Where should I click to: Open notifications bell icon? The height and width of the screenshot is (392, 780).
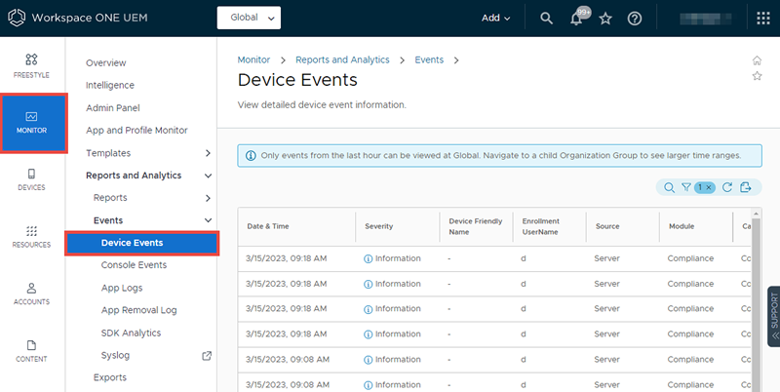(x=576, y=19)
